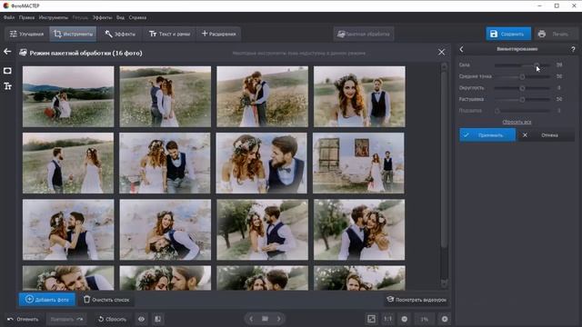Open the Инструменты tab

(x=73, y=34)
